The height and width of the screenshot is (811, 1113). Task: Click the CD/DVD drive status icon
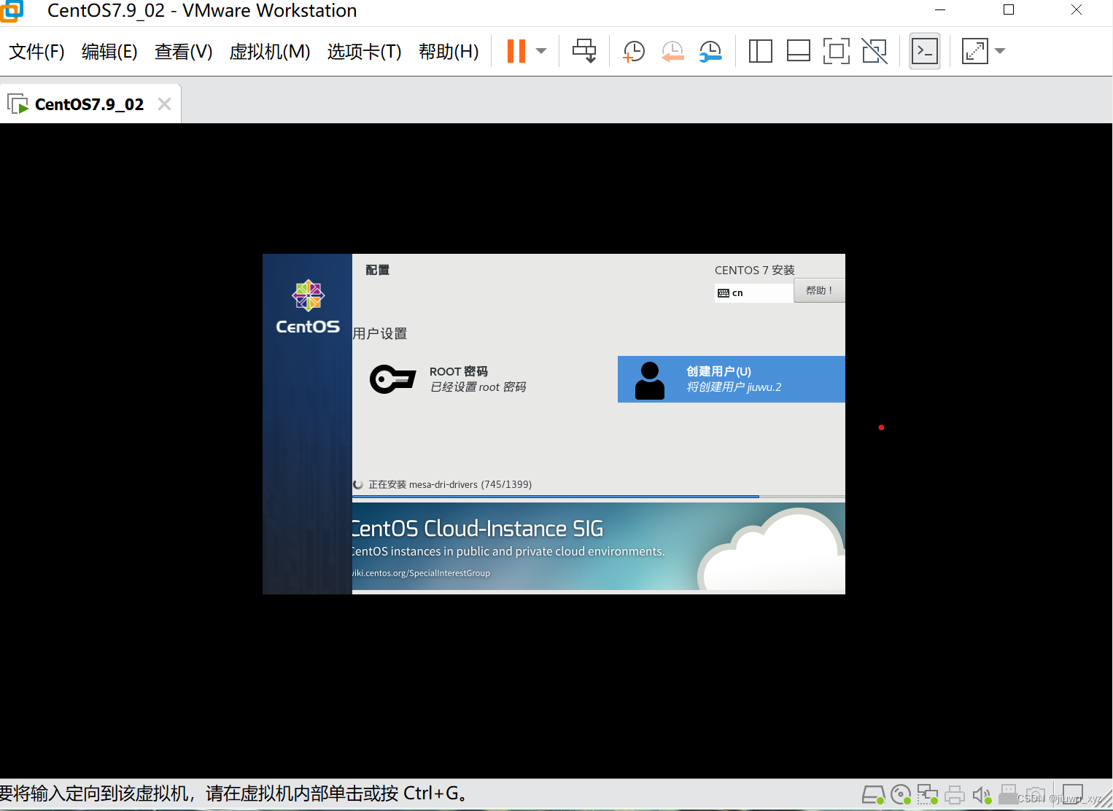(901, 794)
